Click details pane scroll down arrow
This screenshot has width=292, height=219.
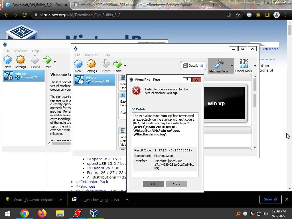255,147
